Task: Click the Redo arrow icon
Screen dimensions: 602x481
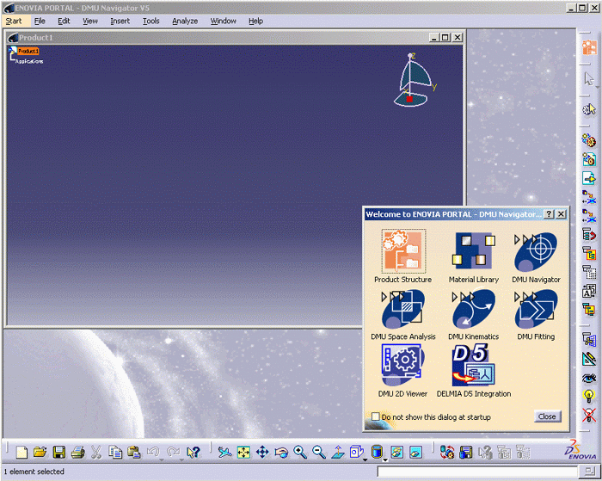Action: (173, 452)
